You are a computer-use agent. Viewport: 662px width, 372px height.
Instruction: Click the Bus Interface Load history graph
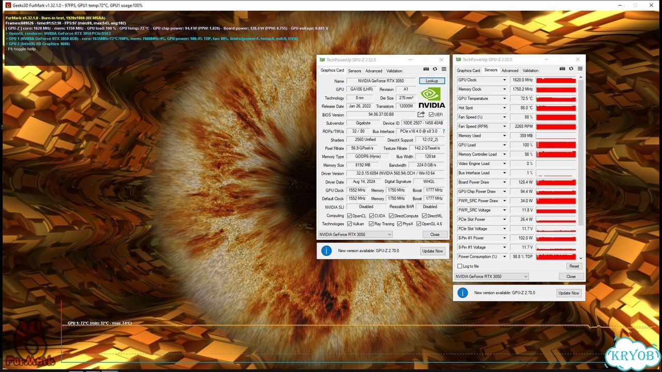[556, 173]
